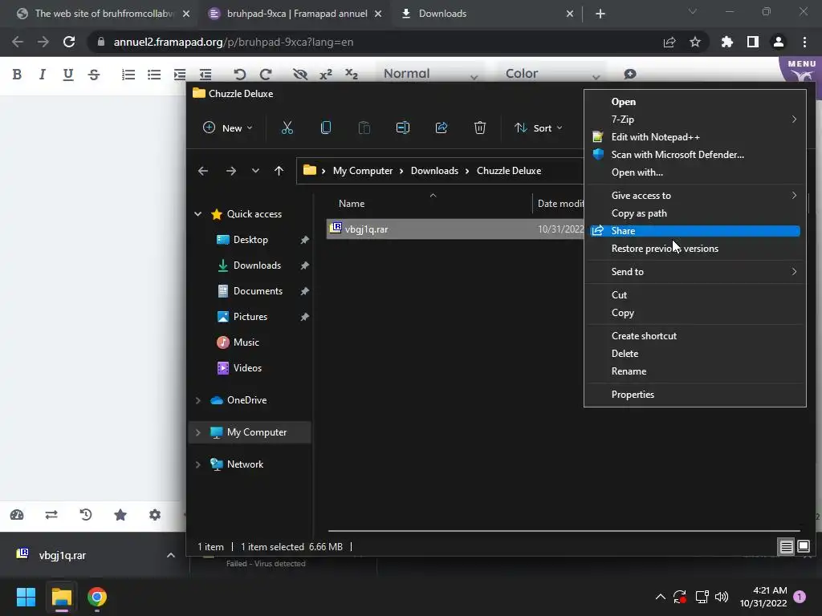Go up one folder level in Explorer
The height and width of the screenshot is (616, 822).
[279, 171]
